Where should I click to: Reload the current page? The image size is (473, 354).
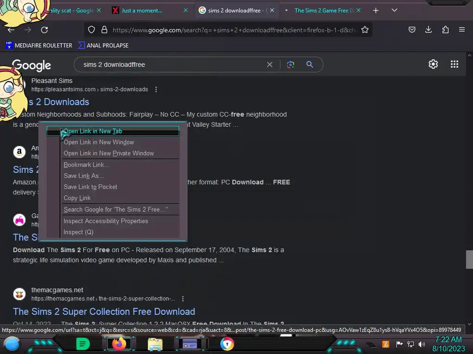pos(44,30)
